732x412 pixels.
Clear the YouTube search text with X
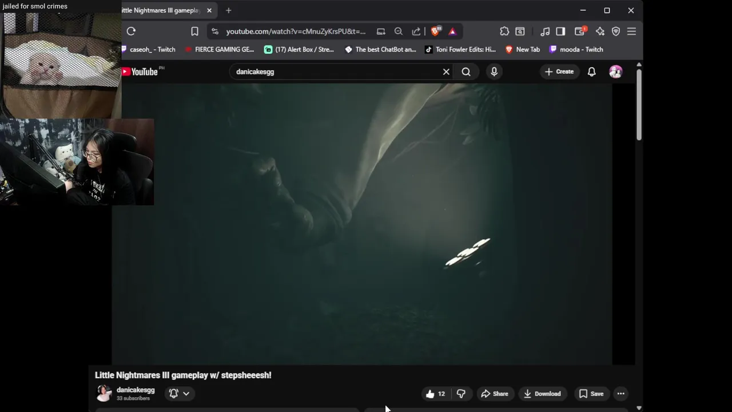click(x=446, y=72)
